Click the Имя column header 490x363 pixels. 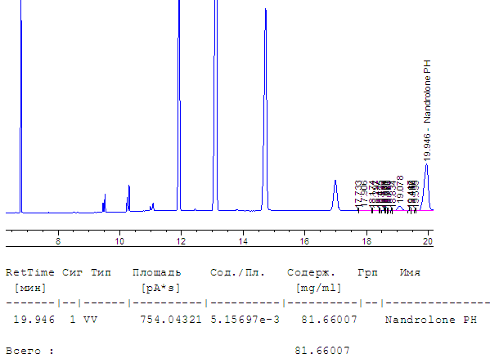[410, 273]
